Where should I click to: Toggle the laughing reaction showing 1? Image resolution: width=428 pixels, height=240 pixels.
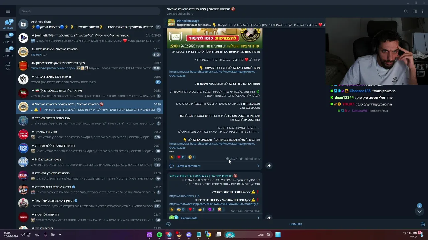221,209
